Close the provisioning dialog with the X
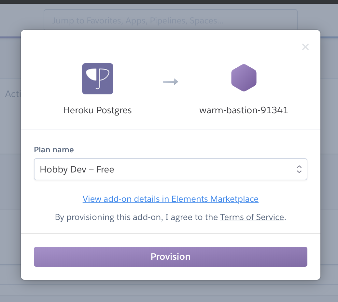 tap(305, 47)
